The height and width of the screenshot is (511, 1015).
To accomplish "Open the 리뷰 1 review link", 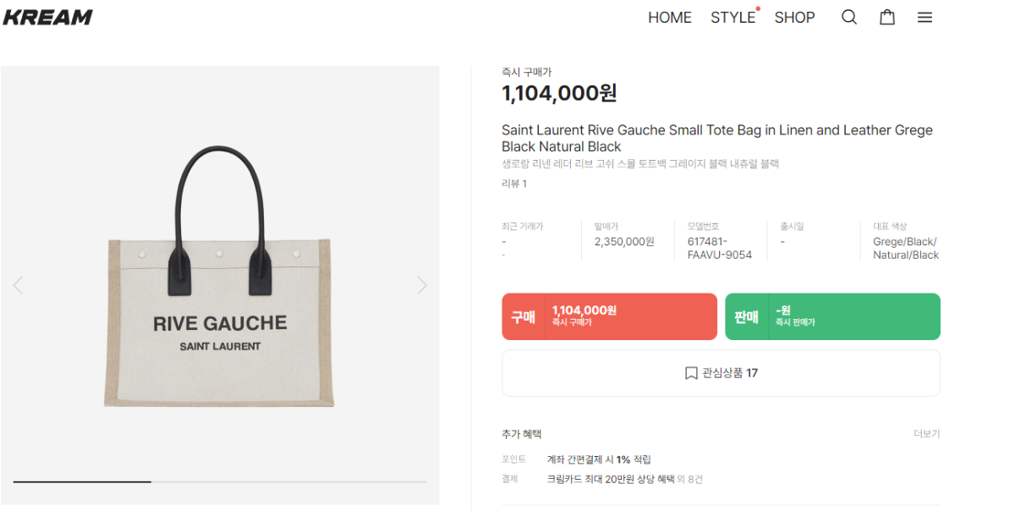I will (x=514, y=184).
